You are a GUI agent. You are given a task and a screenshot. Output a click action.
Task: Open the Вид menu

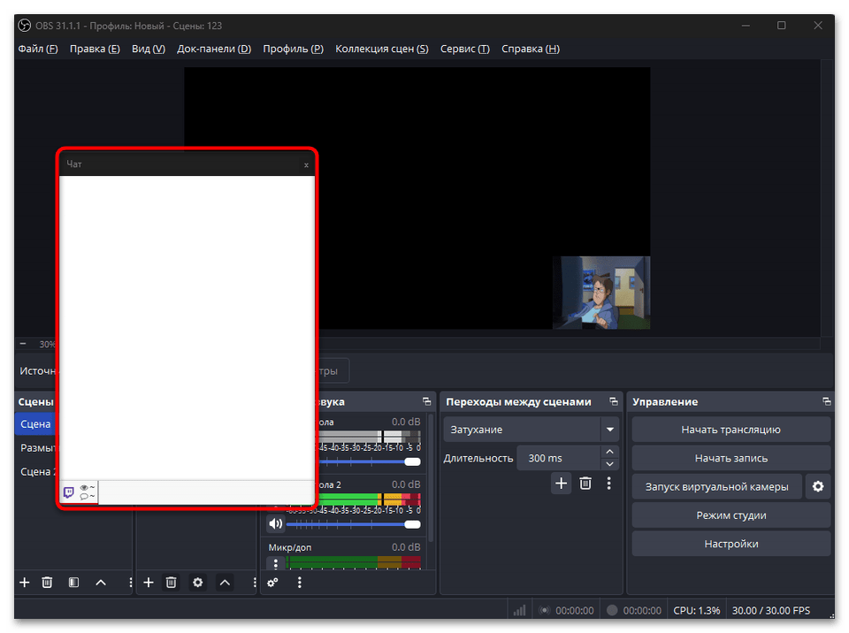149,49
